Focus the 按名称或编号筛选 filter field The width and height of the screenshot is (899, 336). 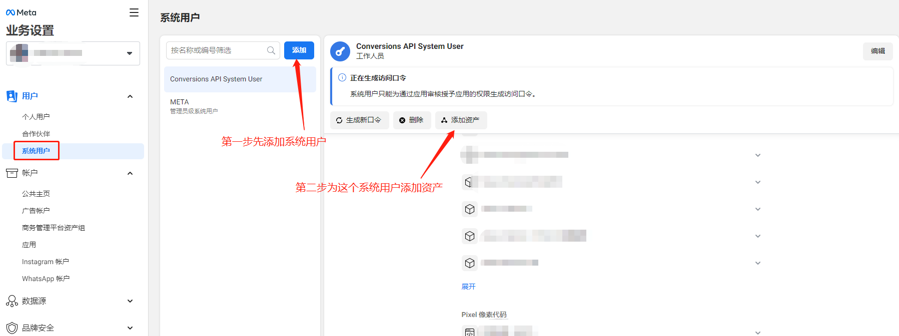click(x=223, y=50)
